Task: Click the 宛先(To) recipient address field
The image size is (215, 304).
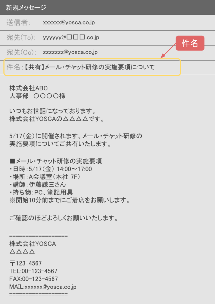Action: point(71,37)
